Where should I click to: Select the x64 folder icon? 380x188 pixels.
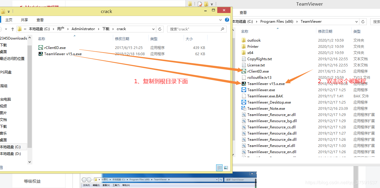(244, 53)
